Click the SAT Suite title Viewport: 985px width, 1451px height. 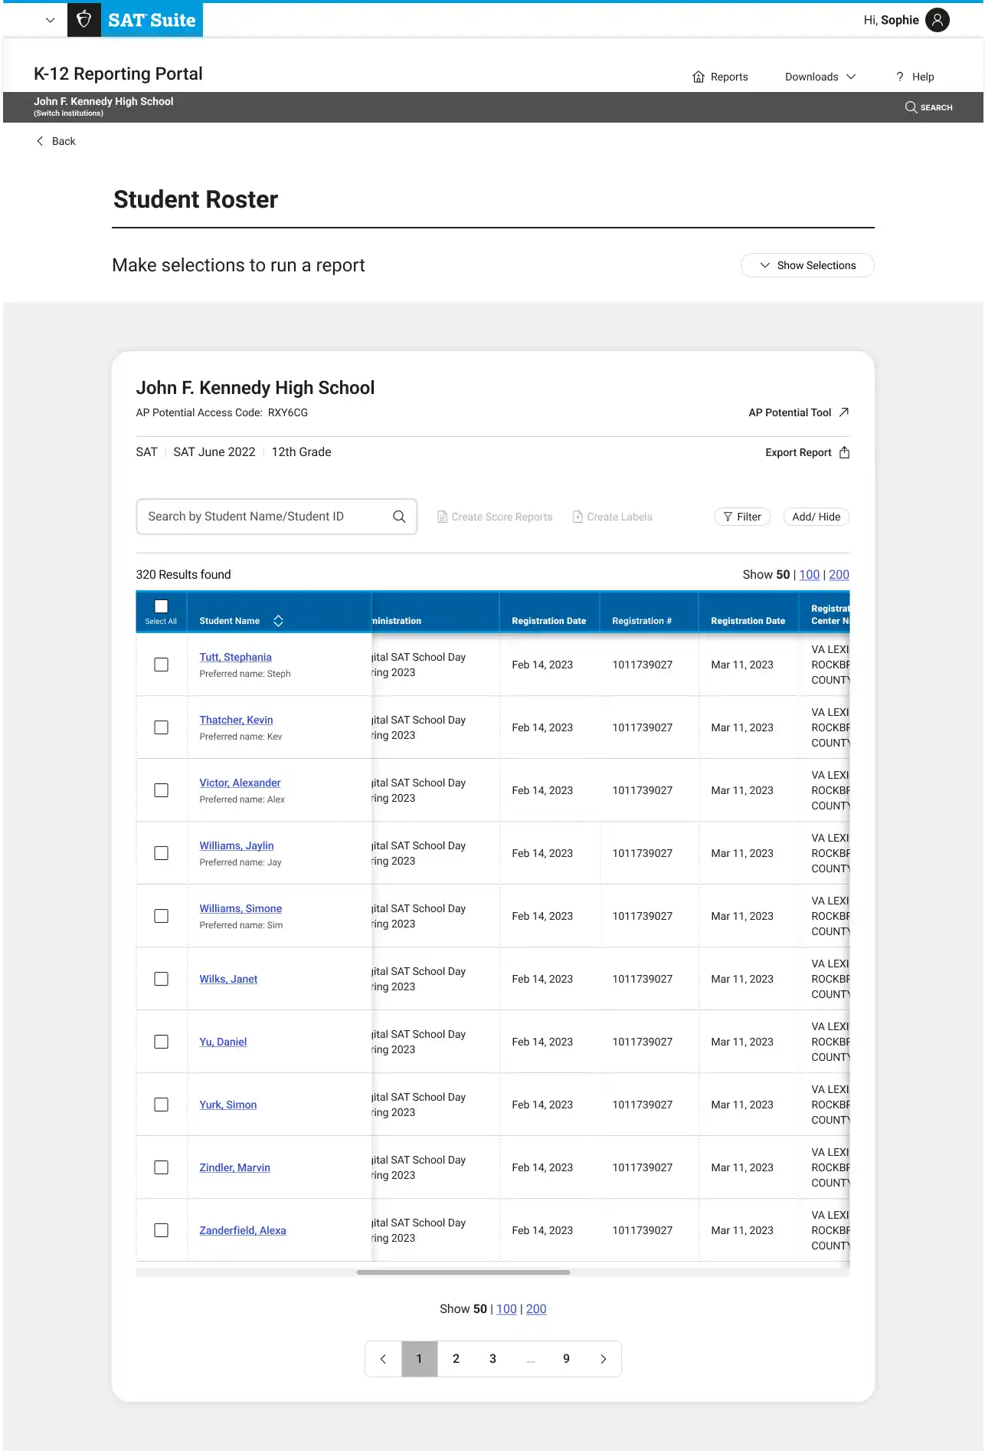[x=152, y=20]
